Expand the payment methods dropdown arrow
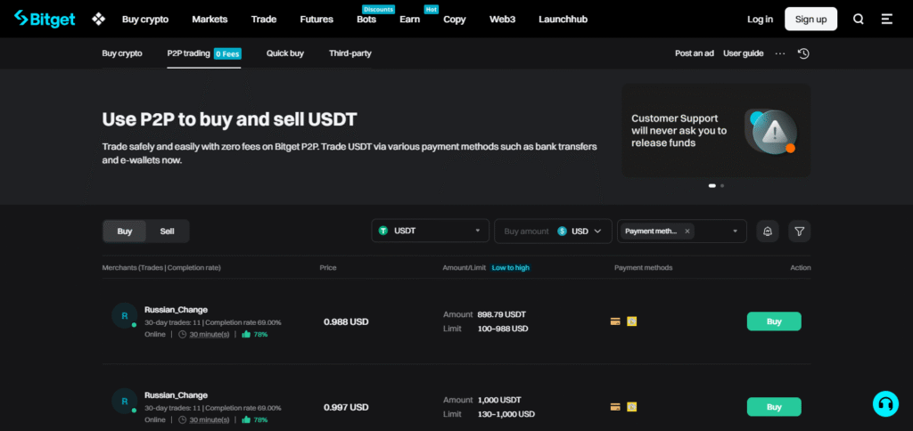 pyautogui.click(x=736, y=231)
